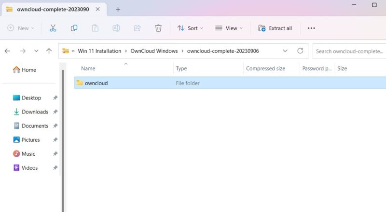The image size is (386, 212).
Task: Navigate to Win 11 Installation breadcrumb
Action: [x=99, y=51]
